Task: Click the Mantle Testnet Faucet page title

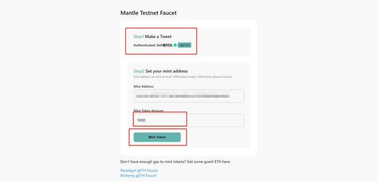Action: pos(148,13)
